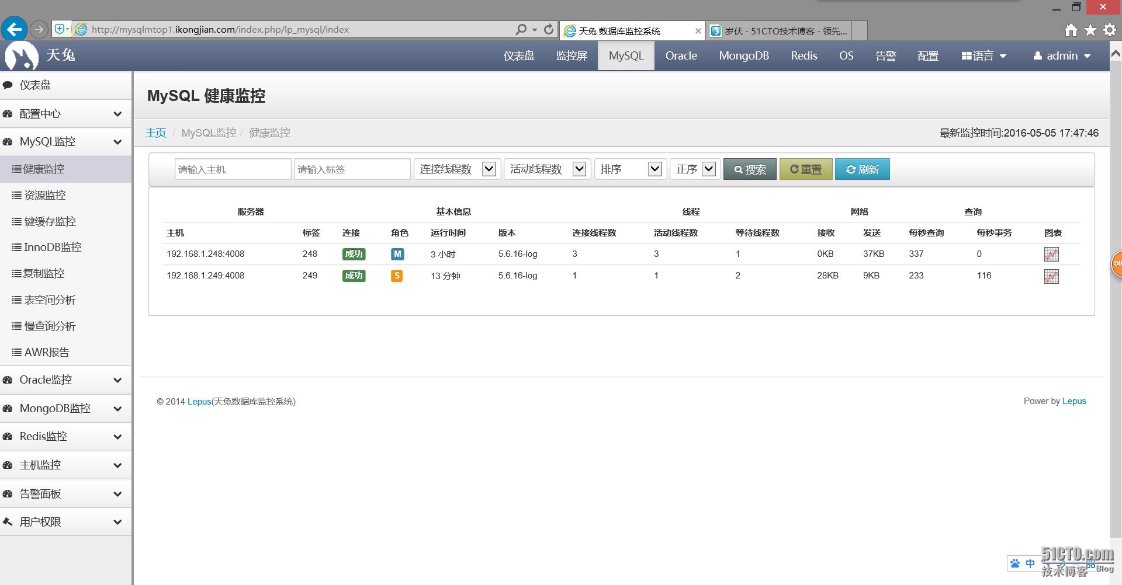This screenshot has width=1122, height=585.
Task: Open the 活动线程数 dropdown filter
Action: coord(546,169)
